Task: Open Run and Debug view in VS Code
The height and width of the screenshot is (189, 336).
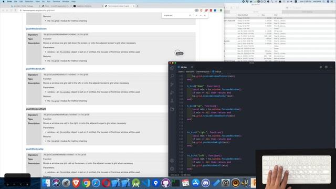Action: pyautogui.click(x=172, y=92)
